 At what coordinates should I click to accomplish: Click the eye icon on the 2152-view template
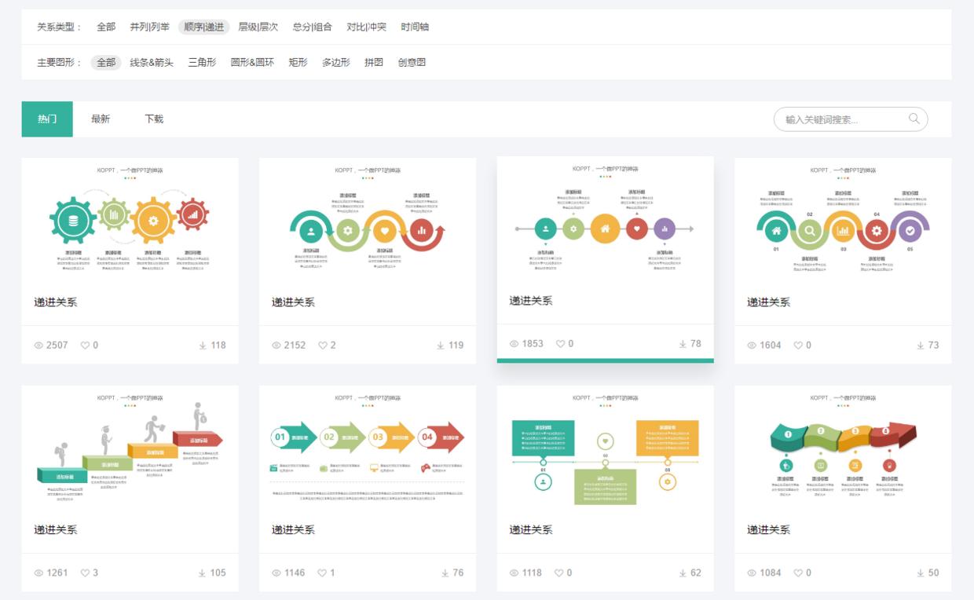point(275,344)
